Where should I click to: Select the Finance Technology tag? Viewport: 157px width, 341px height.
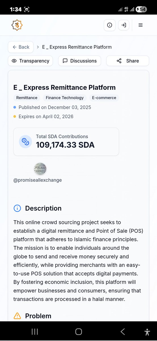tap(65, 98)
